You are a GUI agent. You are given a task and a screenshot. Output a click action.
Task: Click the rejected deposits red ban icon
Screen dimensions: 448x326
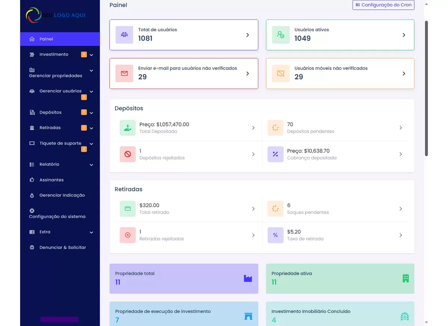click(x=128, y=154)
